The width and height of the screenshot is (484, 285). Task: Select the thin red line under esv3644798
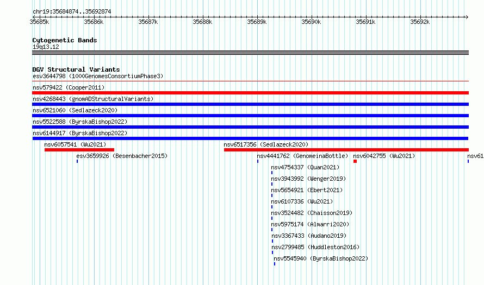pyautogui.click(x=250, y=81)
